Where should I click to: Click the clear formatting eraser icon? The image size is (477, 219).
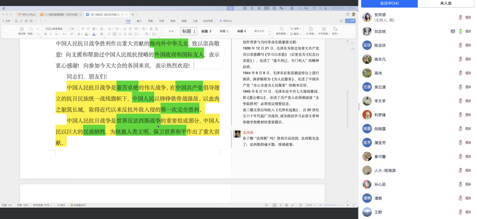click(x=101, y=29)
